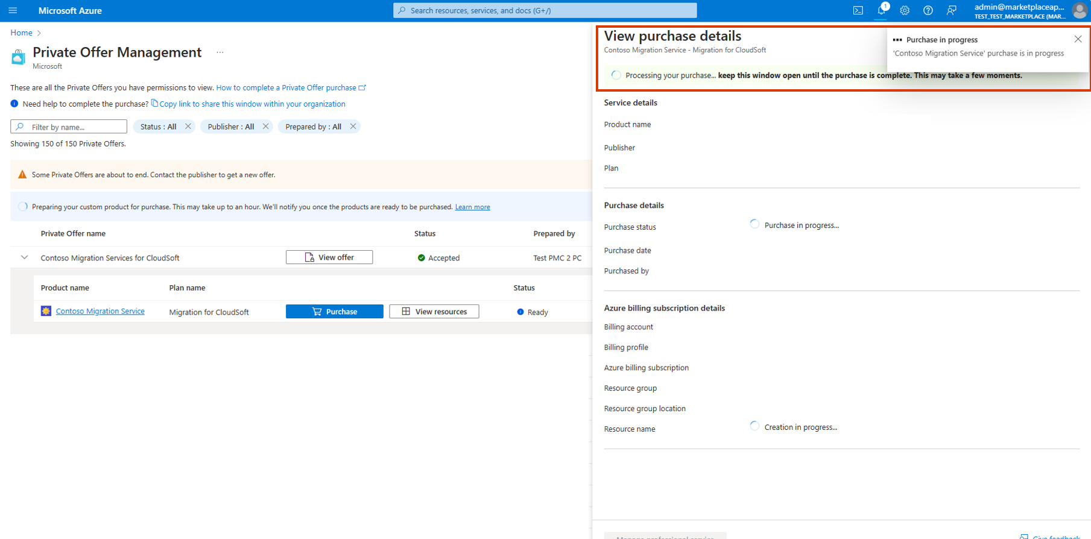The width and height of the screenshot is (1091, 539).
Task: Click the View offer button
Action: [x=329, y=257]
